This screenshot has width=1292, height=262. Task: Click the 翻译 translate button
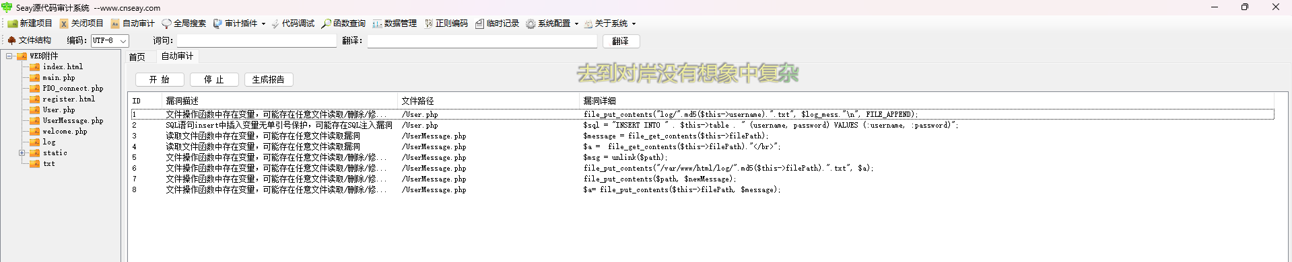pos(621,41)
